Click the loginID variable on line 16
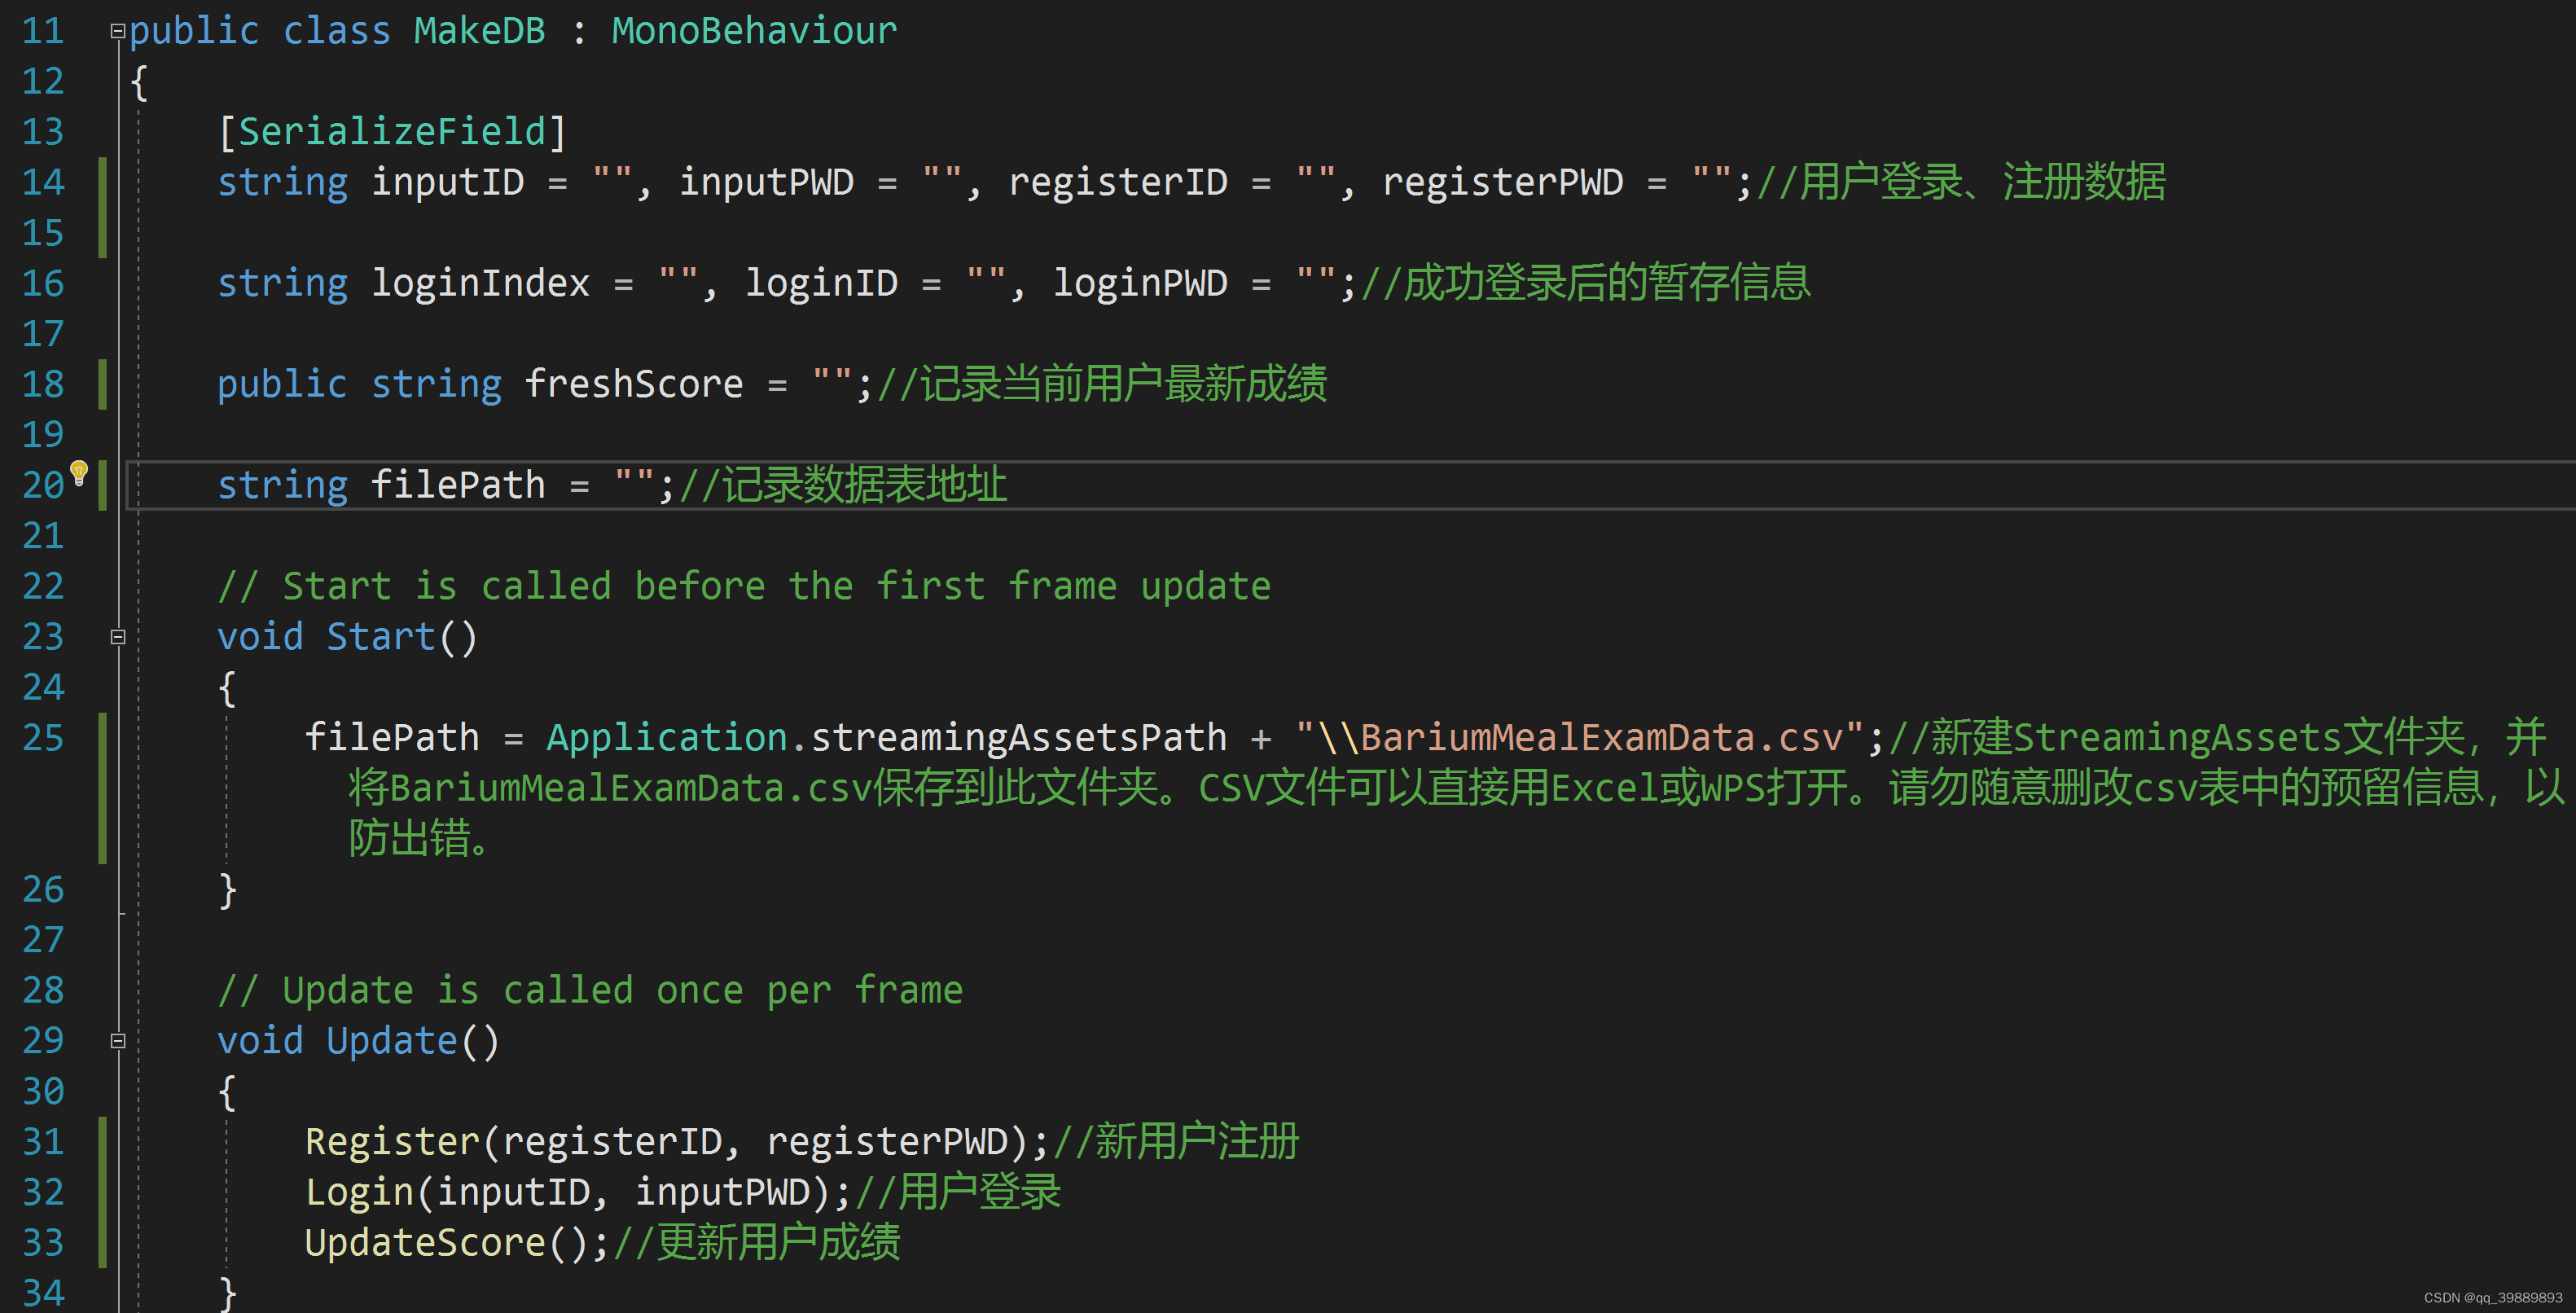The width and height of the screenshot is (2576, 1313). (x=822, y=283)
